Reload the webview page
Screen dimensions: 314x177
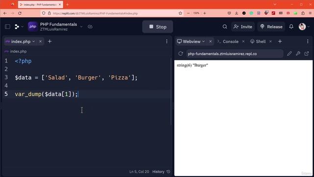[x=181, y=54]
